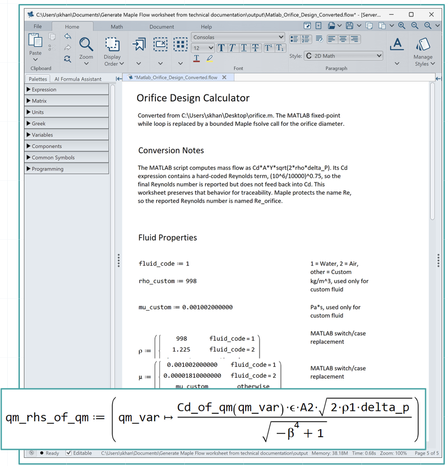This screenshot has height=466, width=448.
Task: Switch to the AI Formula Assistant tab
Action: [x=78, y=79]
